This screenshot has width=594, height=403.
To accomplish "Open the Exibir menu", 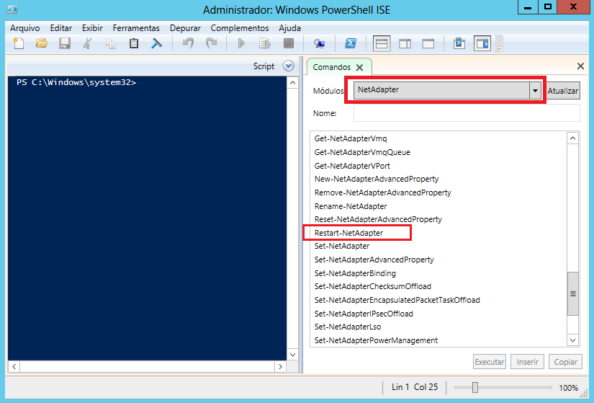I will 92,28.
